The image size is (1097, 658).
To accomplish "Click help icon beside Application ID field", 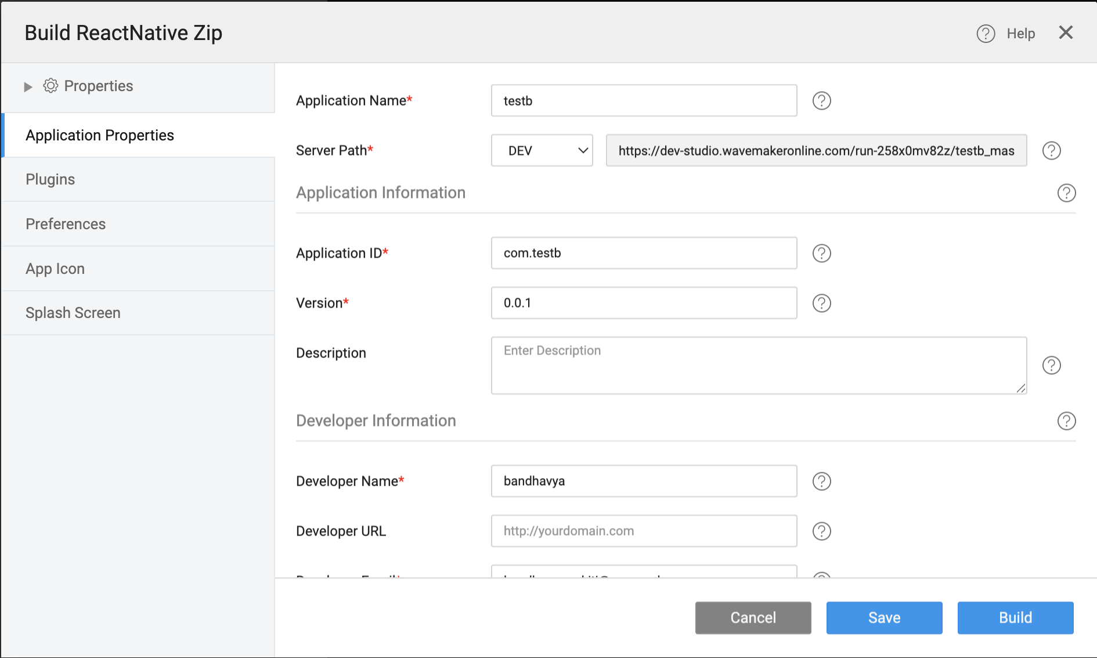I will [x=821, y=254].
